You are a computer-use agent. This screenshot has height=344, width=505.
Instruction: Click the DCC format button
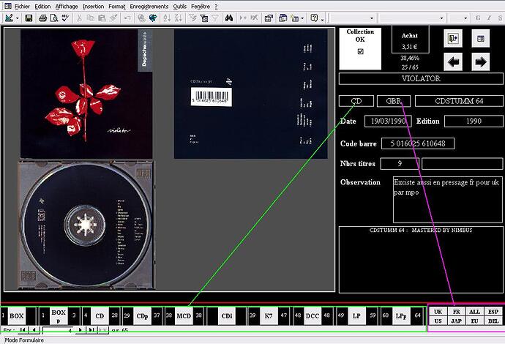click(x=312, y=316)
